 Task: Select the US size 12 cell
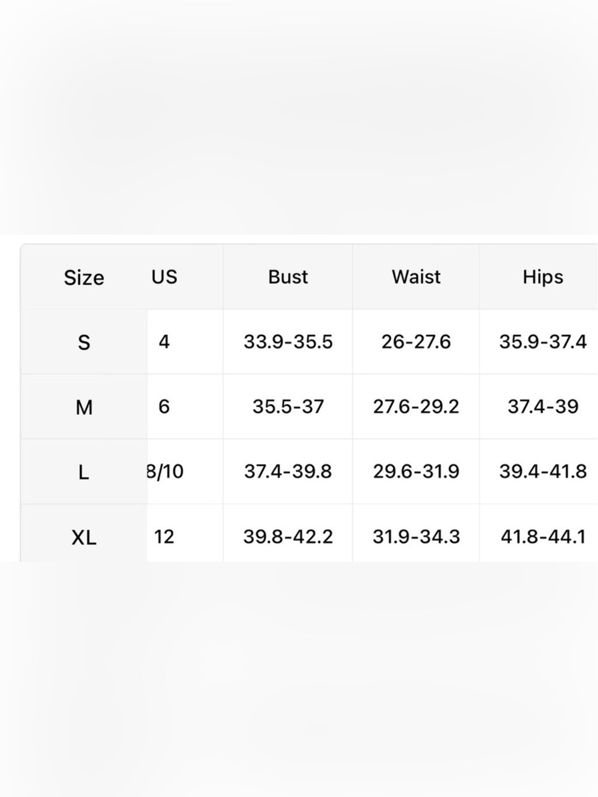click(x=164, y=536)
